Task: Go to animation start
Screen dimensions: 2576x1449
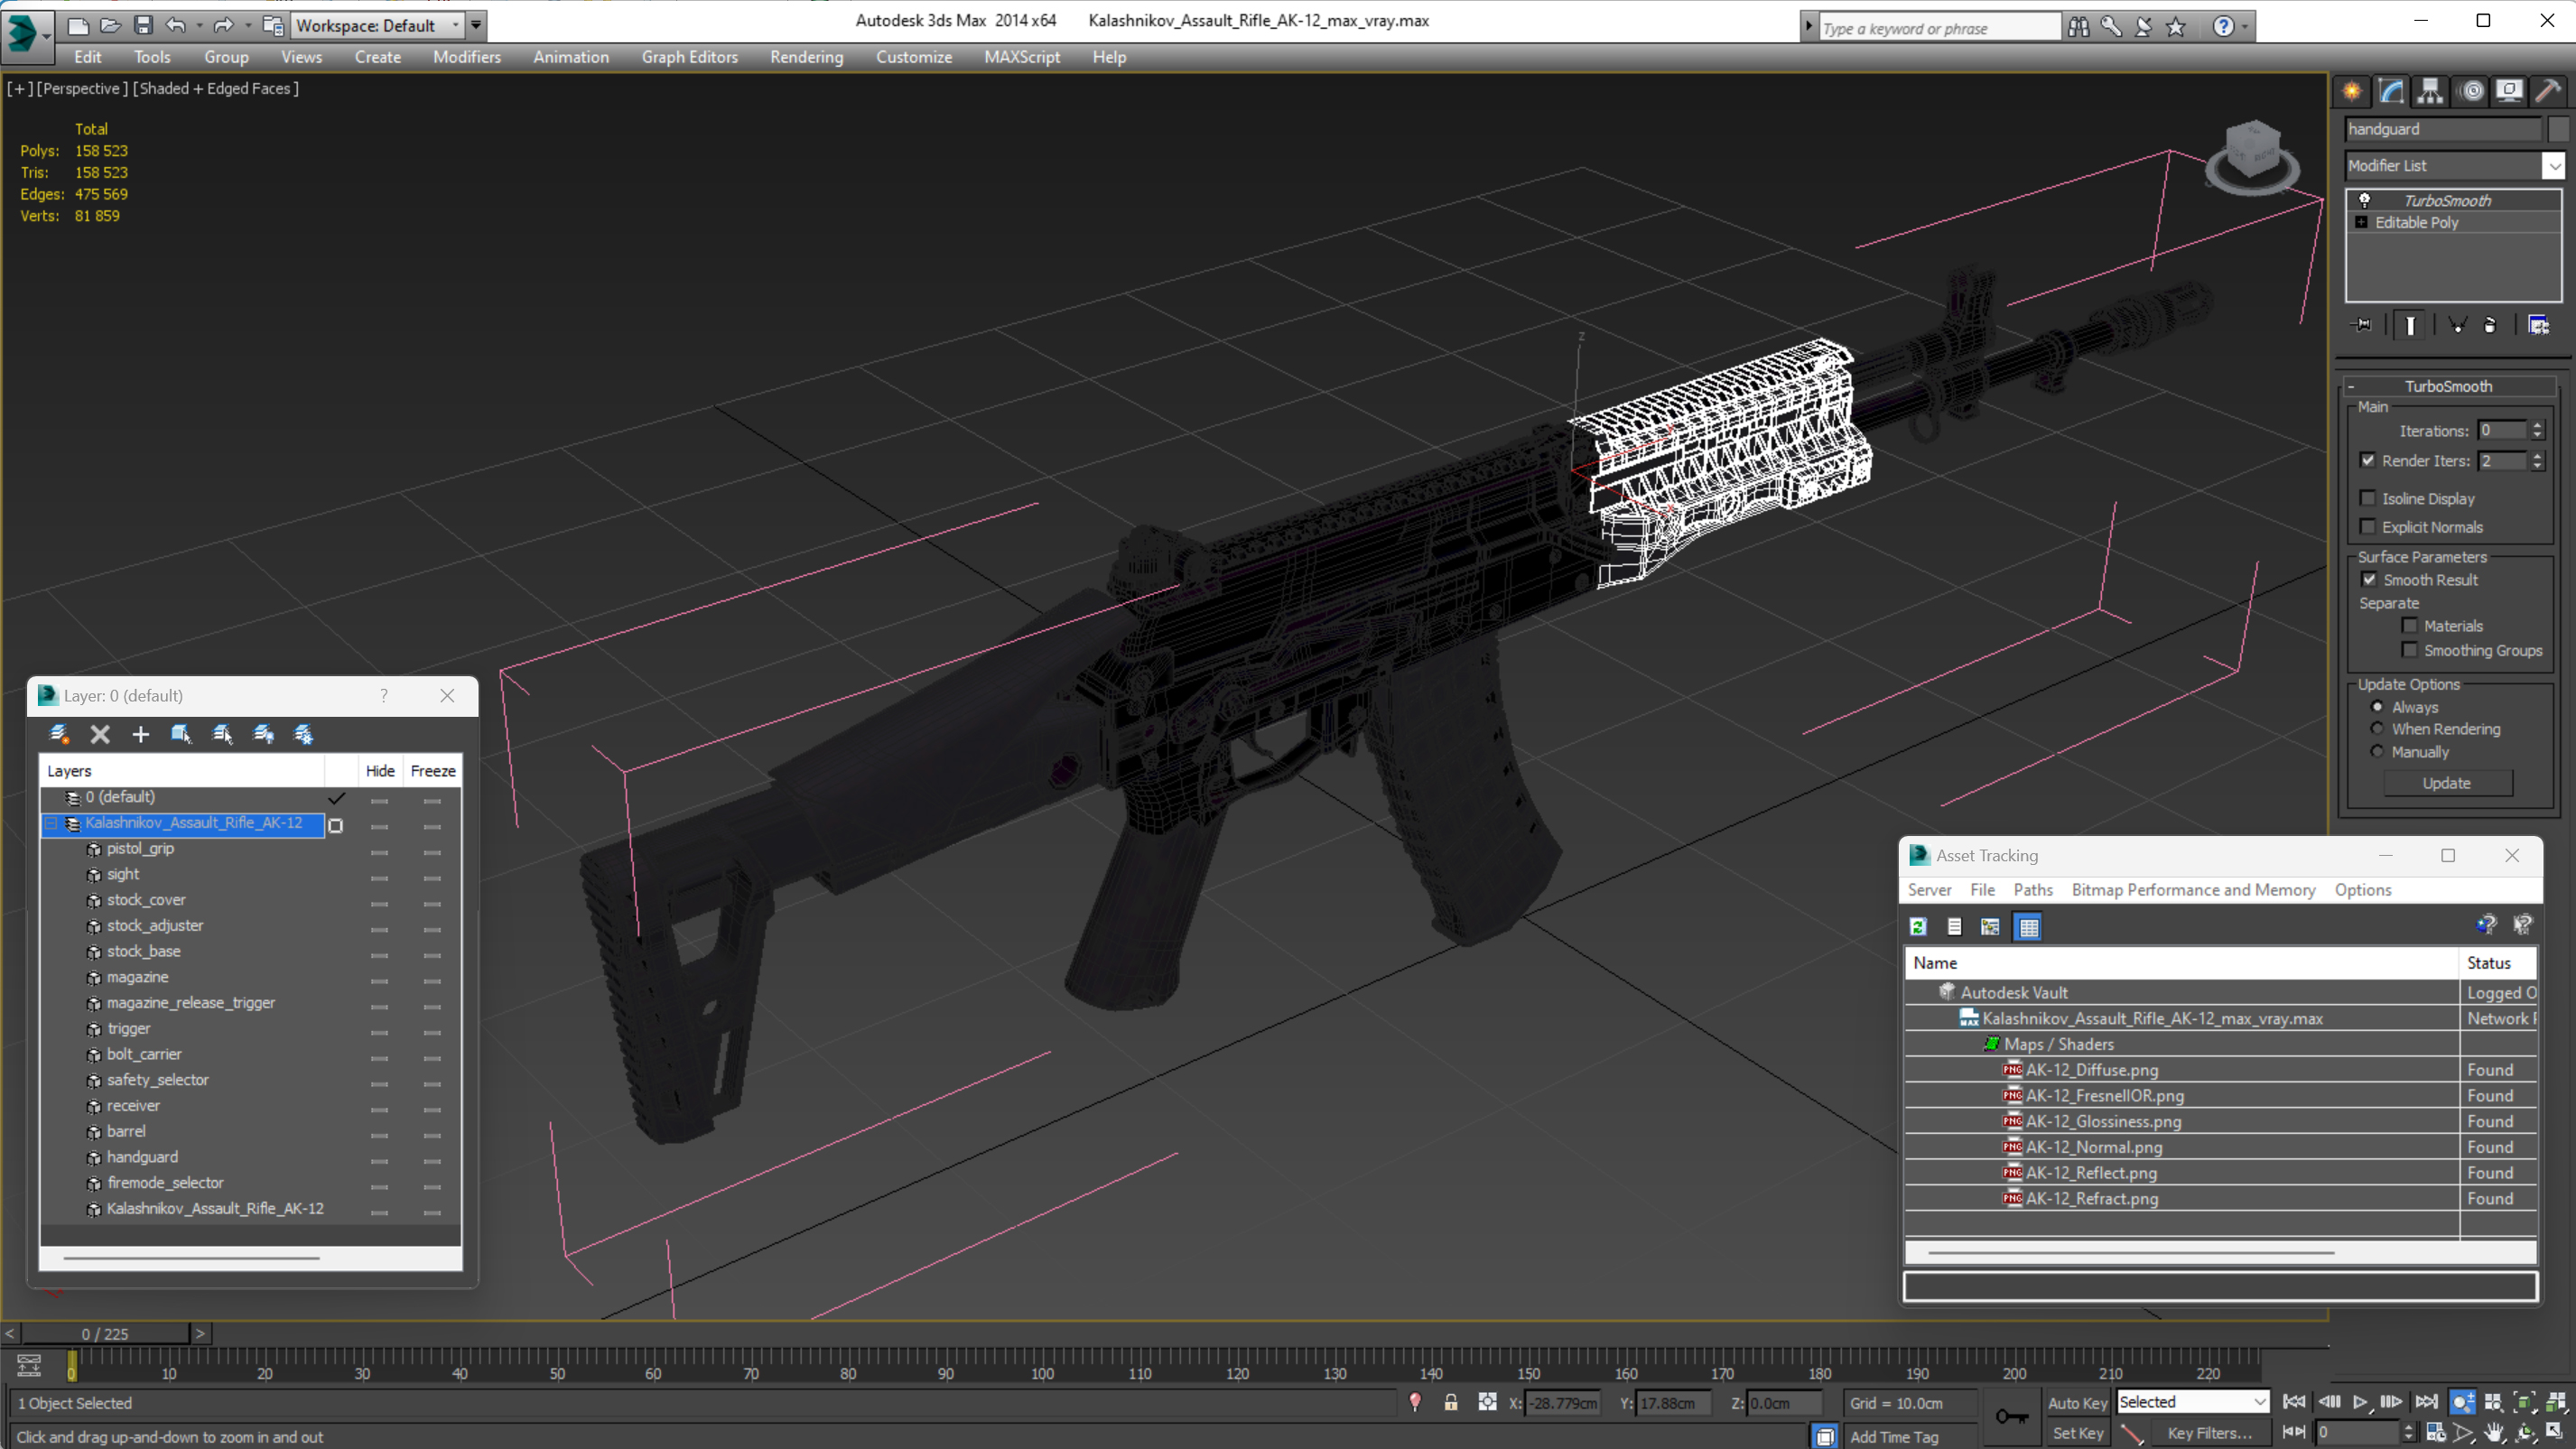Action: (x=2294, y=1402)
